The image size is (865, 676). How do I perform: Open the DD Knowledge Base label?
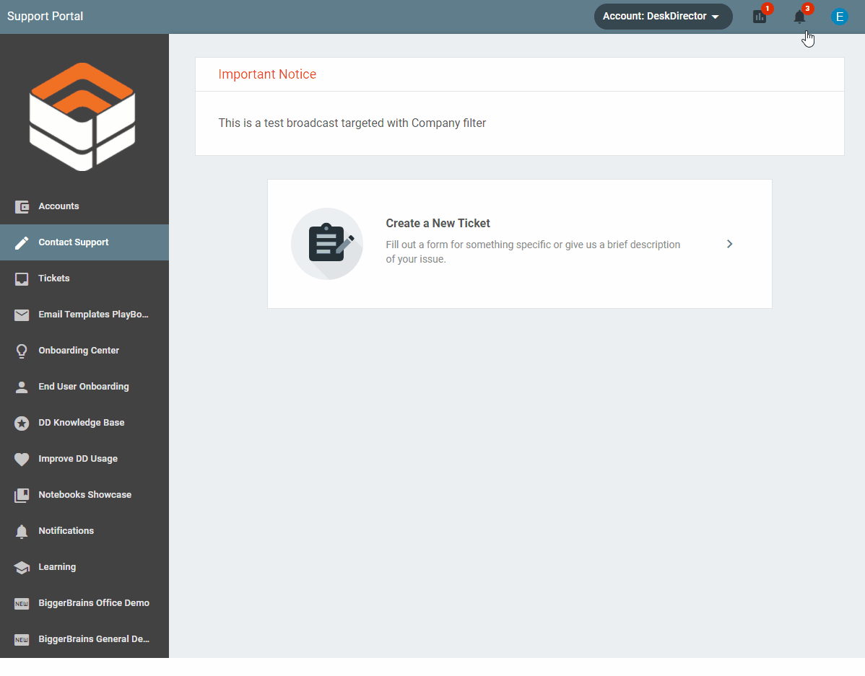click(x=82, y=423)
